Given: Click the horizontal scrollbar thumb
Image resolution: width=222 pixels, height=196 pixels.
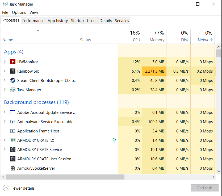Looking at the screenshot, I should tap(65, 177).
